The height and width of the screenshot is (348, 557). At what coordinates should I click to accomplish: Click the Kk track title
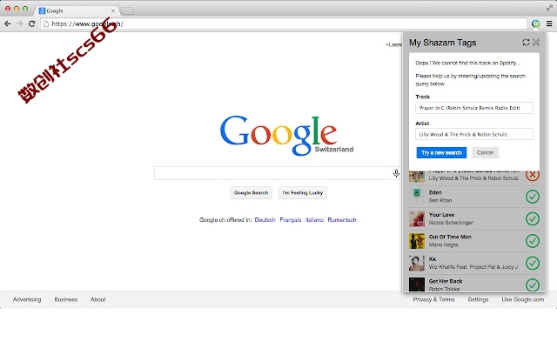pos(433,259)
